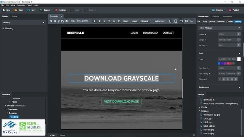Set the first text alignment option
The width and height of the screenshot is (244, 137).
(220, 79)
